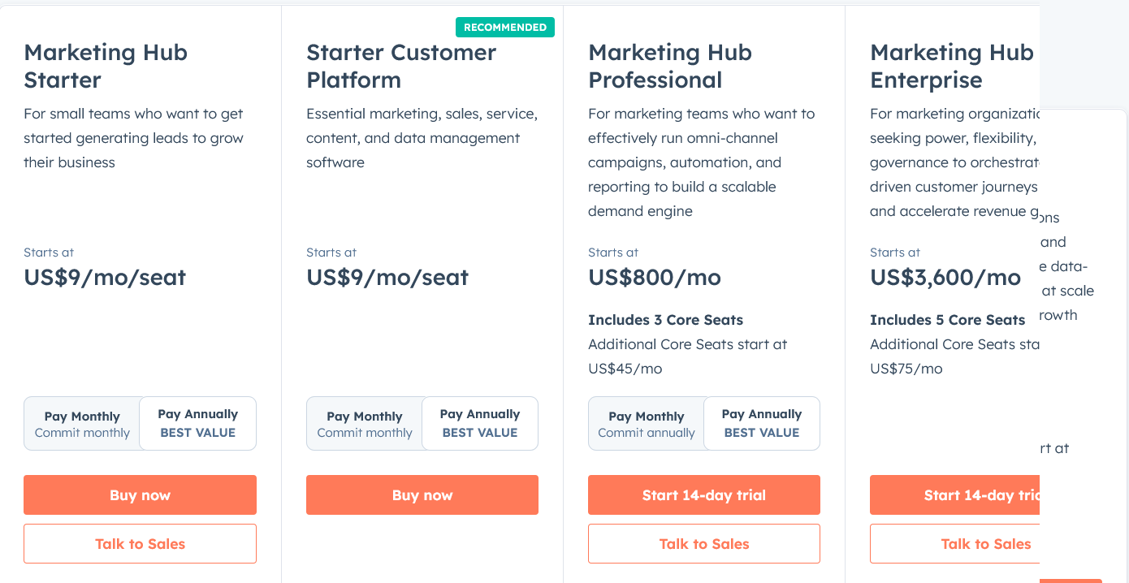Choose Pay Monthly for Starter Customer Platform
The width and height of the screenshot is (1129, 583).
(365, 424)
